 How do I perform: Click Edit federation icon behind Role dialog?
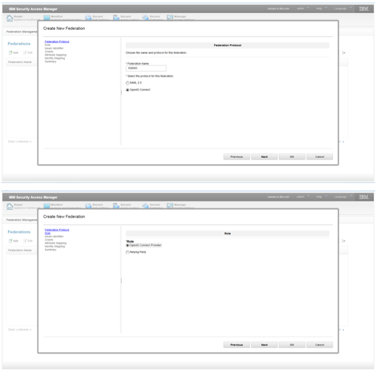[x=25, y=241]
